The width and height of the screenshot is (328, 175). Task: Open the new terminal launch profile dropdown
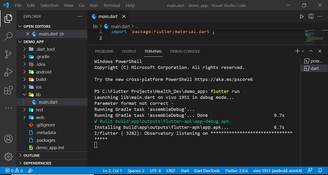pos(303,51)
